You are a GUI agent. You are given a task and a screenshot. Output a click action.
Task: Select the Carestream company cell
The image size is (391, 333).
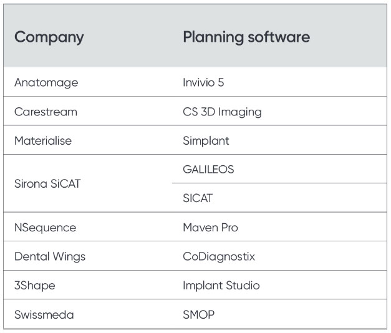pos(46,112)
